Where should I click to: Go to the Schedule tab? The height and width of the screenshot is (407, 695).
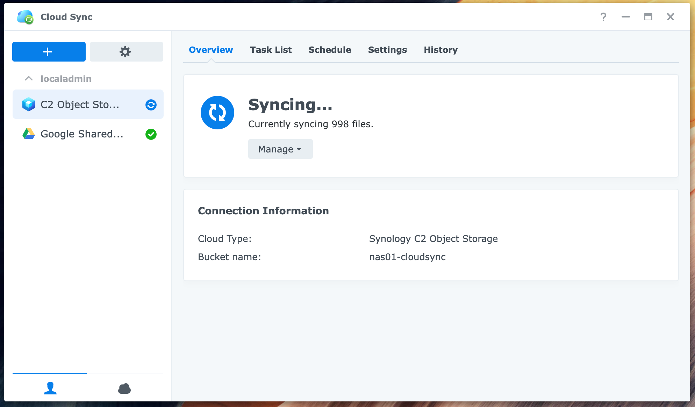pyautogui.click(x=329, y=50)
